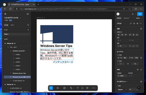Add a new page with the plus icon
Viewport: 146px width, 95px height.
tap(28, 30)
